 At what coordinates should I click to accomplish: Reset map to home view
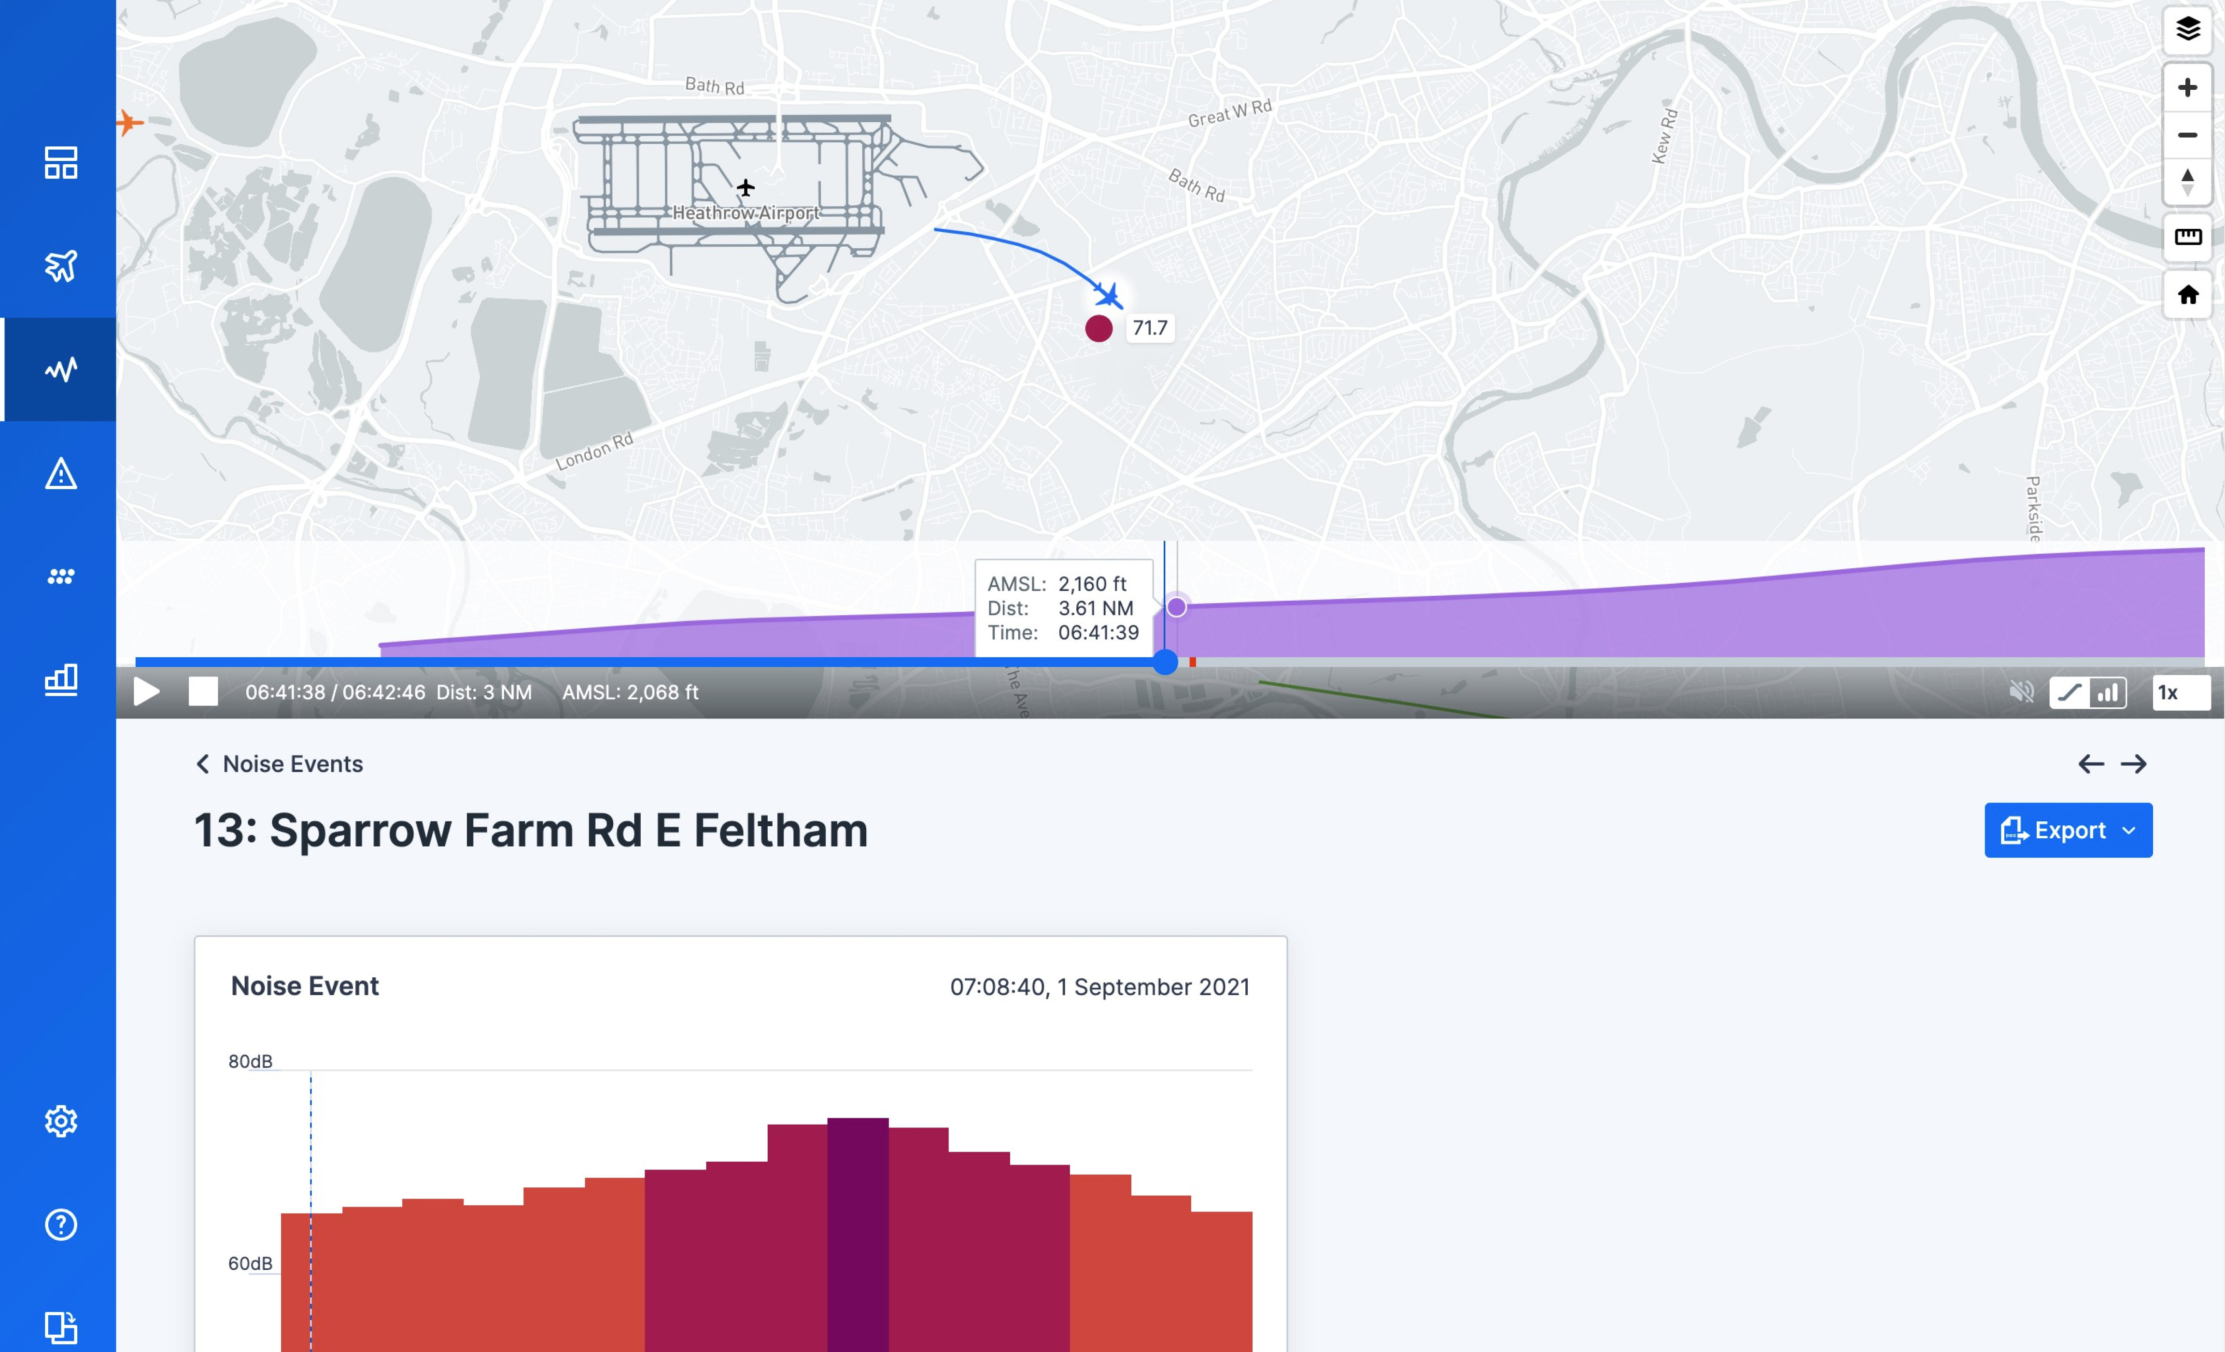coord(2186,295)
